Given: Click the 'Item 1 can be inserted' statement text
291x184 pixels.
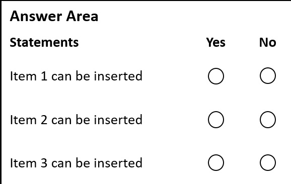Looking at the screenshot, I should tap(76, 76).
